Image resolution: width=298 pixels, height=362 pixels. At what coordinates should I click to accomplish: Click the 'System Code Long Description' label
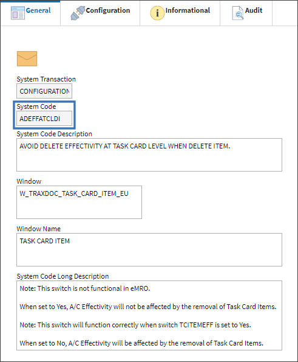pos(63,276)
